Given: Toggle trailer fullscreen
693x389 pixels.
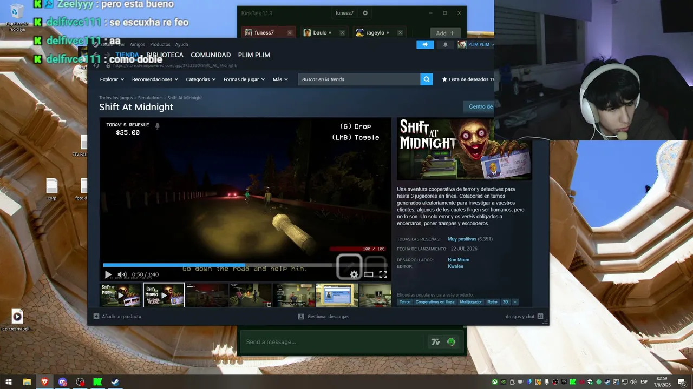Looking at the screenshot, I should (x=383, y=274).
